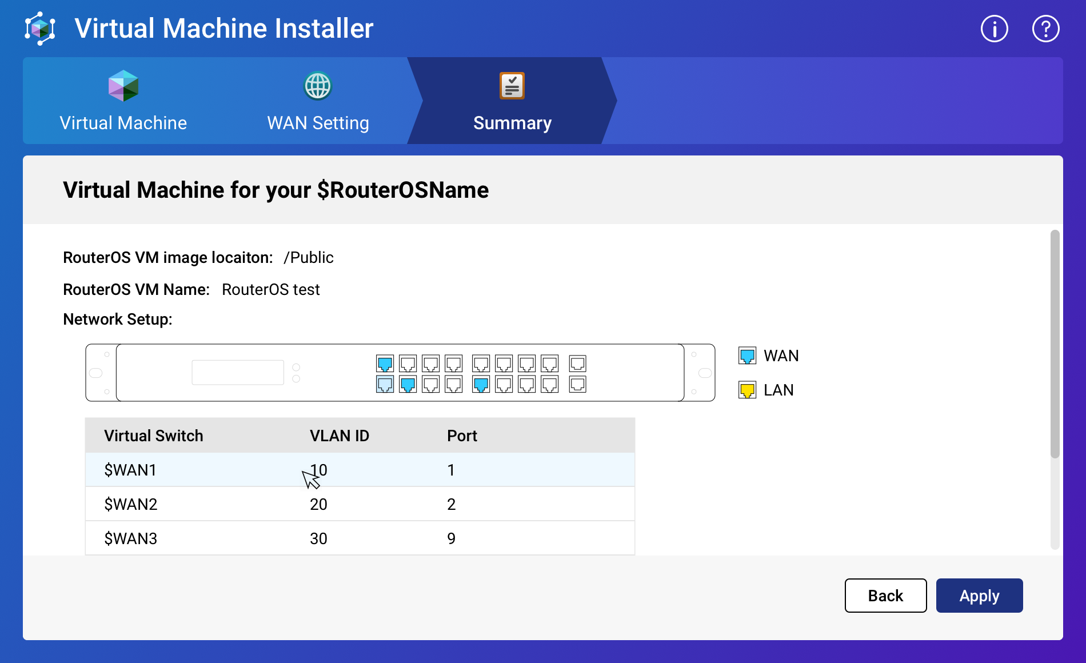Screen dimensions: 1086x663
Task: Click the top-left blue WAN port
Action: tap(385, 364)
